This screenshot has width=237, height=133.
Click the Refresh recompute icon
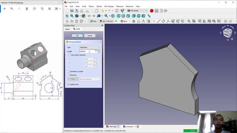tap(117, 11)
